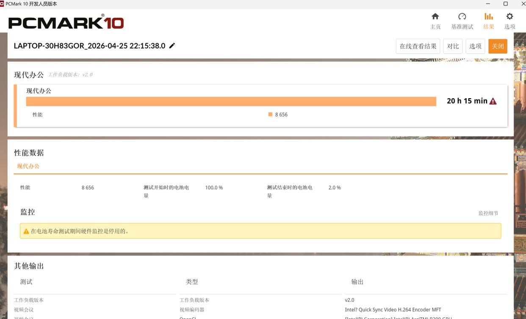Image resolution: width=526 pixels, height=319 pixels.
Task: Click the yellow warning icon in monitoring notice
Action: click(x=26, y=231)
